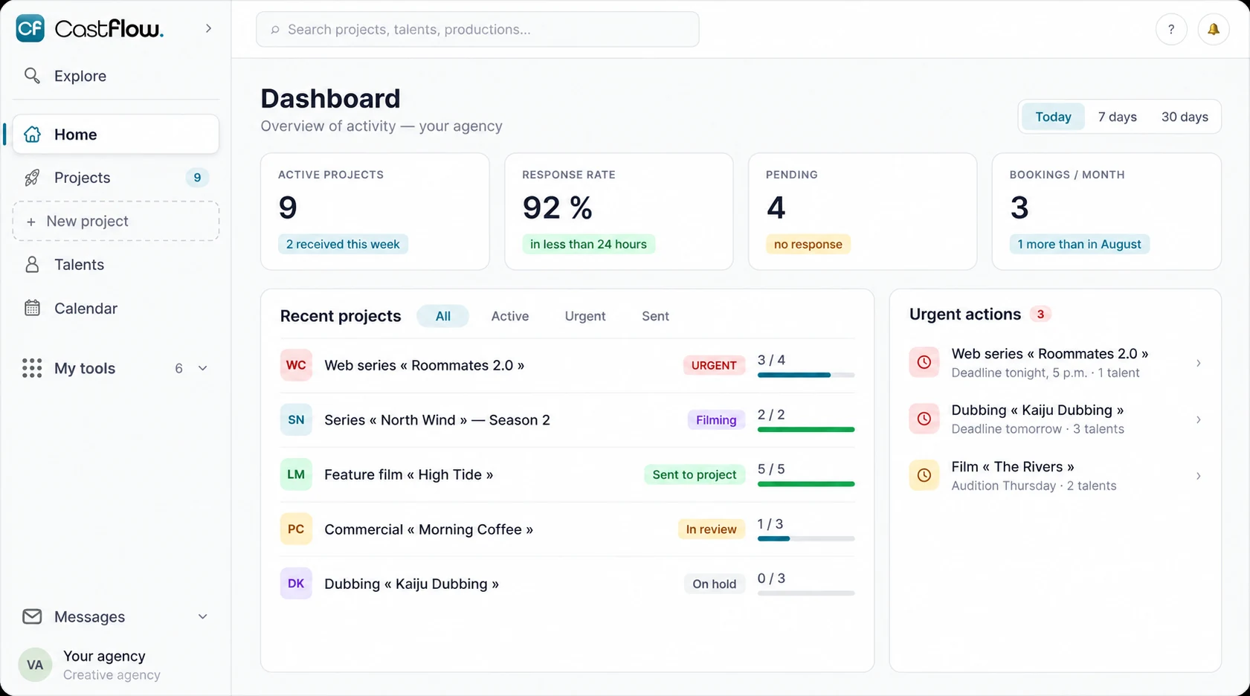
Task: Click clock icon for Roommates 2.0 urgent action
Action: (924, 362)
